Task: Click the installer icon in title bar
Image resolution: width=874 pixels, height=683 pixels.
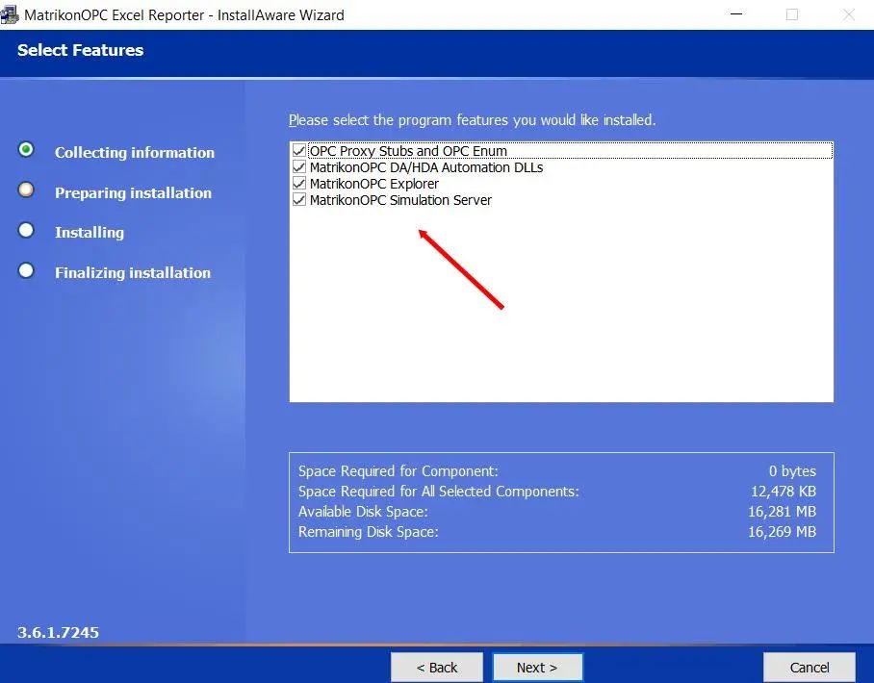Action: coord(9,14)
